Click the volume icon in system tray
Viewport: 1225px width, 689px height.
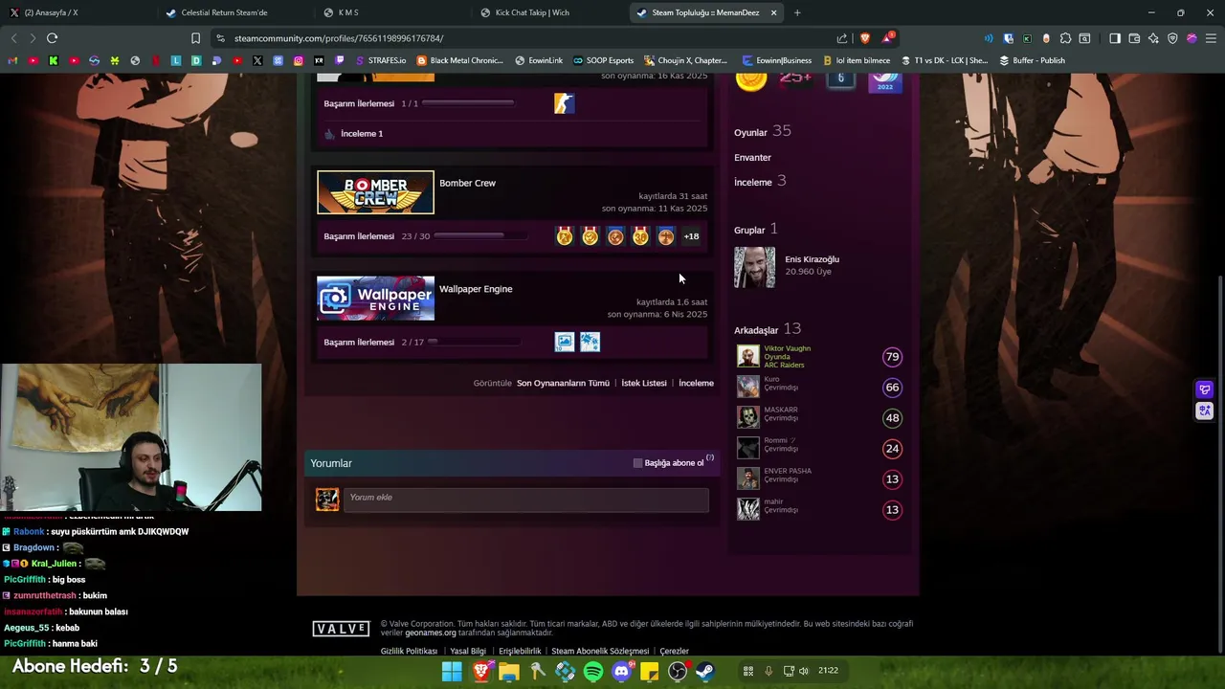tap(804, 671)
